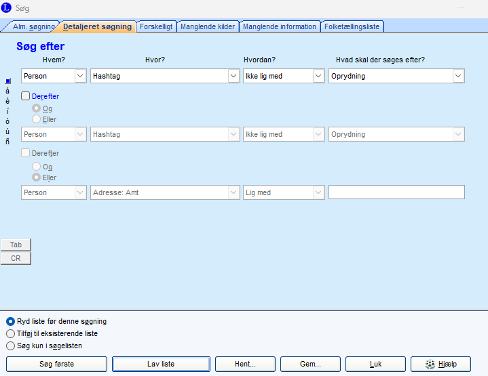Insert the á special character

(x=7, y=91)
